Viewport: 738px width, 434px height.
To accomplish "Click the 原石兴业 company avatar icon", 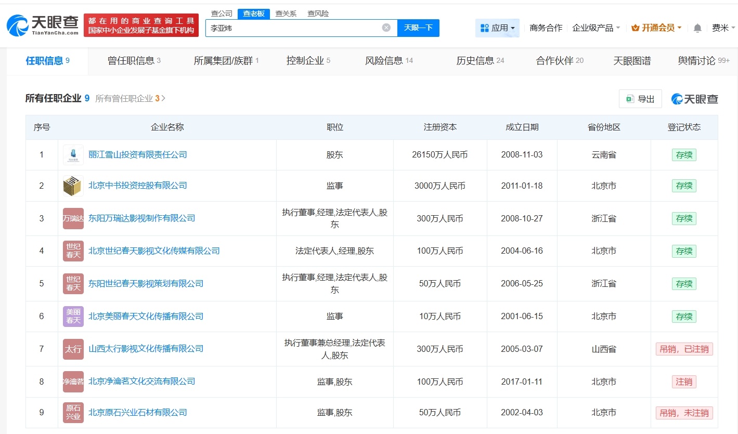I will (73, 412).
